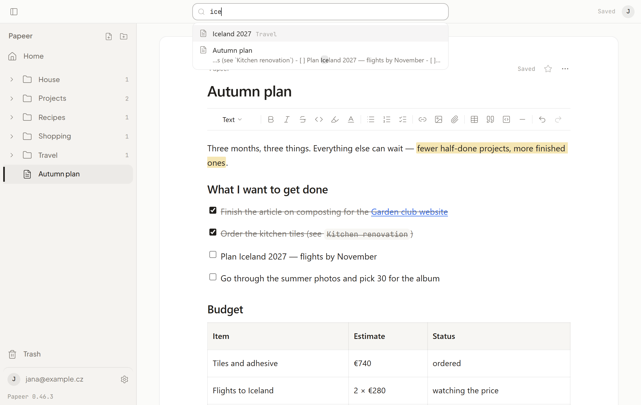Insert a horizontal divider line
Image resolution: width=641 pixels, height=405 pixels.
pyautogui.click(x=522, y=119)
